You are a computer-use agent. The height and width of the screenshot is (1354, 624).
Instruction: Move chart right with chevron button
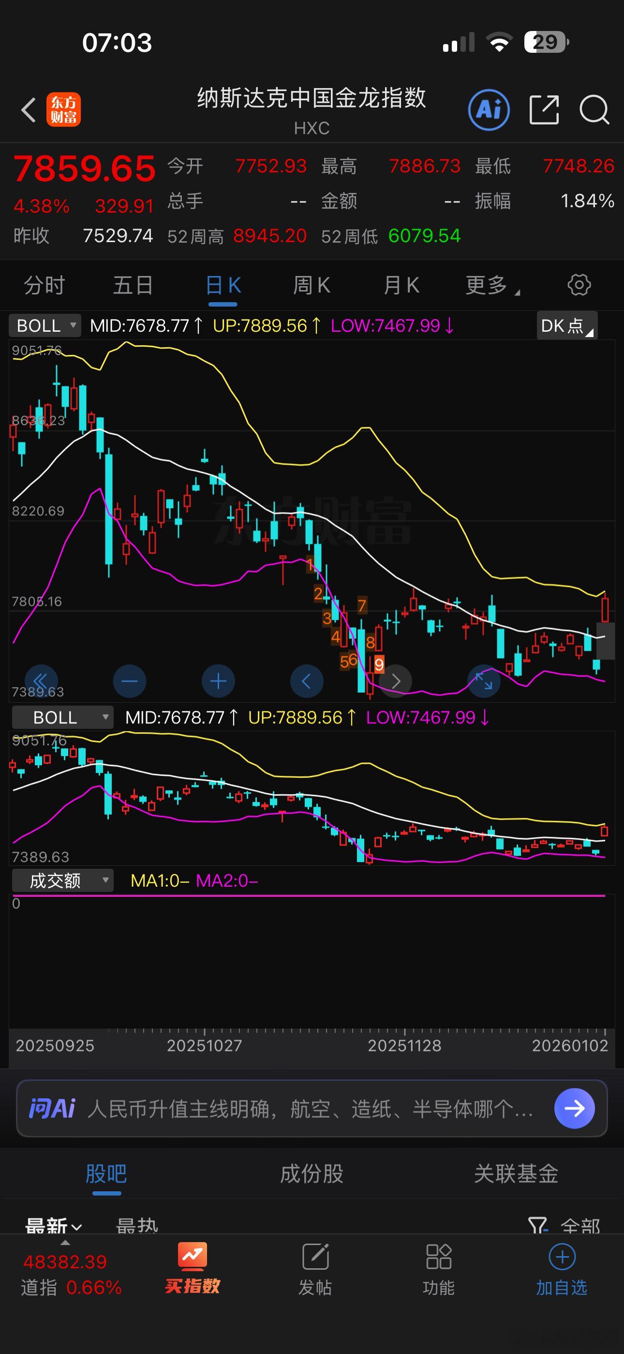396,681
